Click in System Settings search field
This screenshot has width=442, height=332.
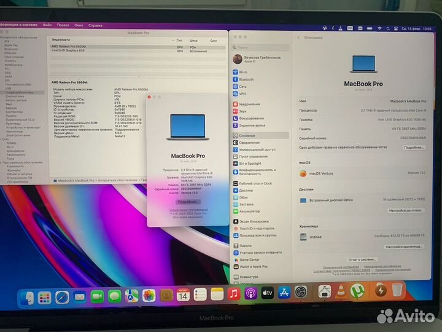pyautogui.click(x=261, y=47)
